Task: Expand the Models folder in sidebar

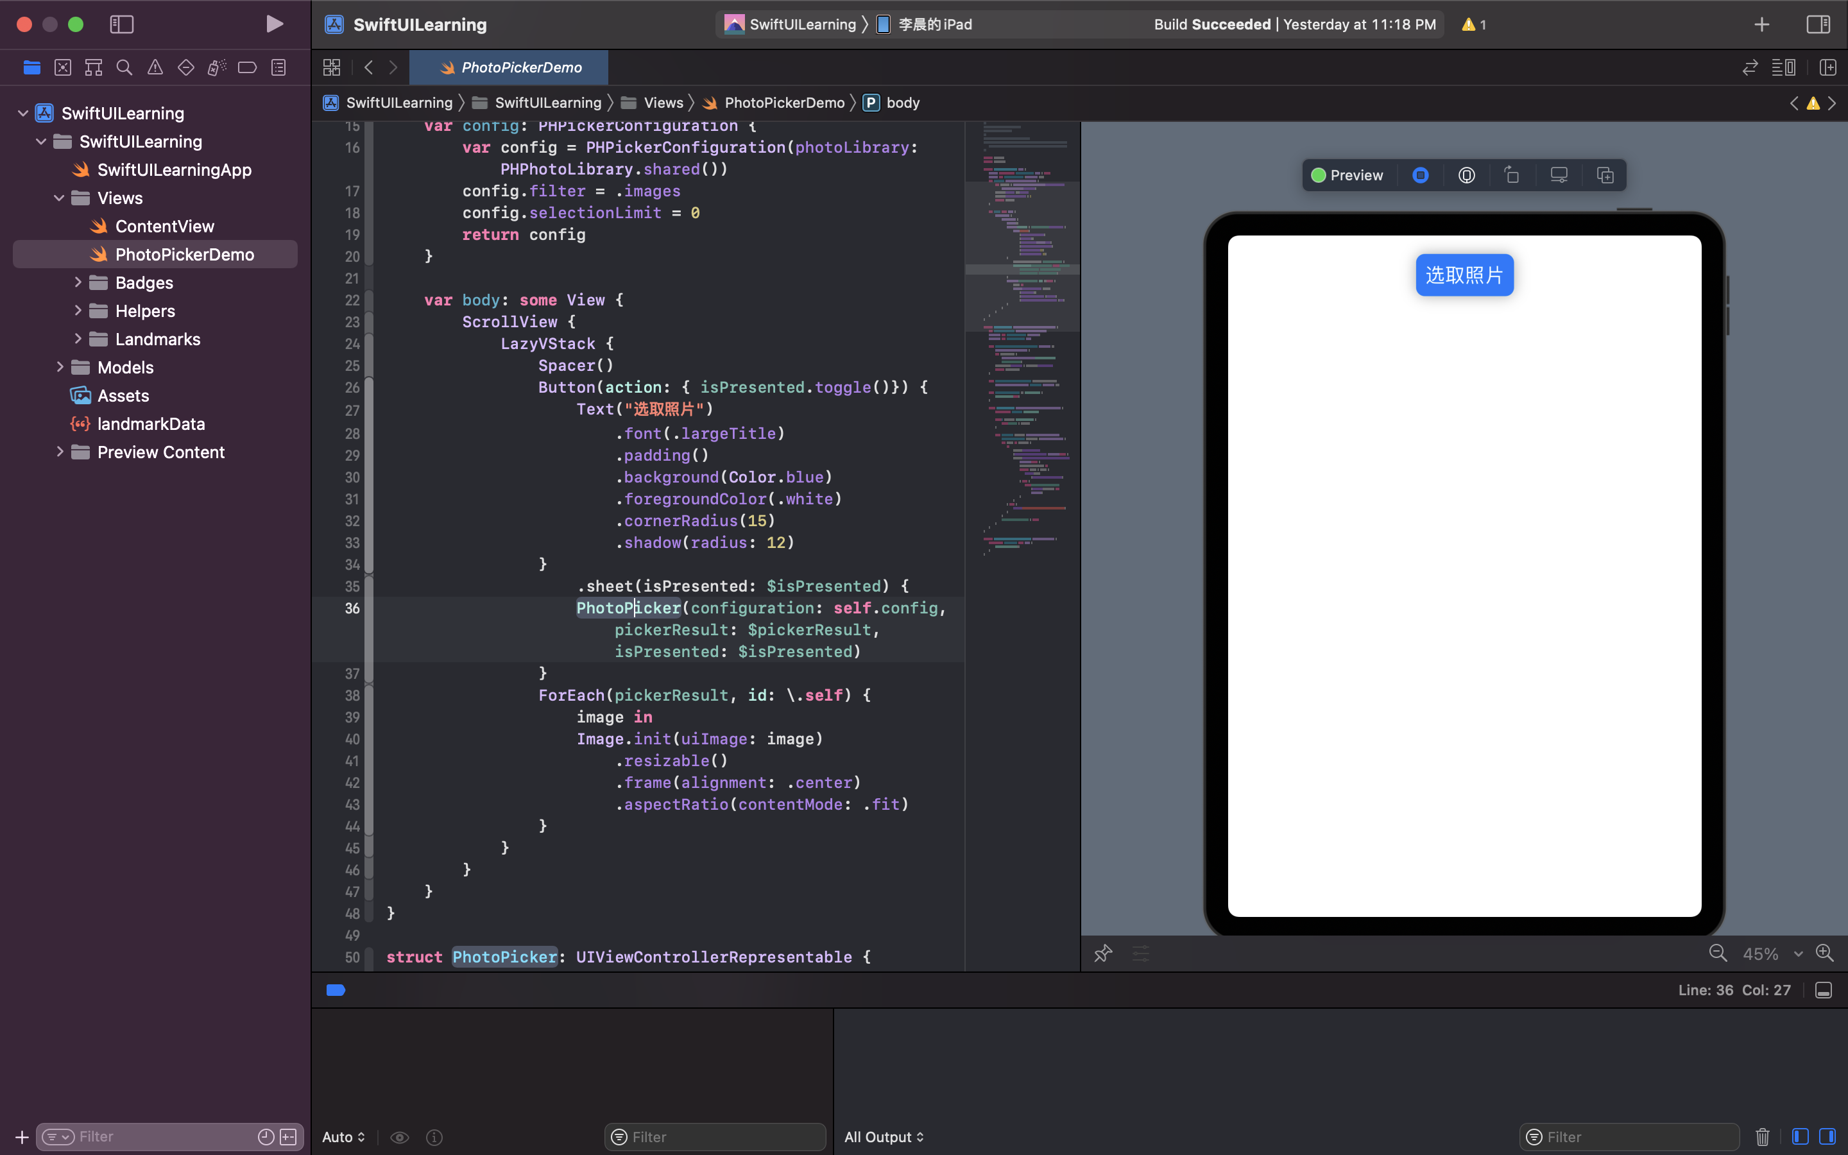Action: click(x=58, y=367)
